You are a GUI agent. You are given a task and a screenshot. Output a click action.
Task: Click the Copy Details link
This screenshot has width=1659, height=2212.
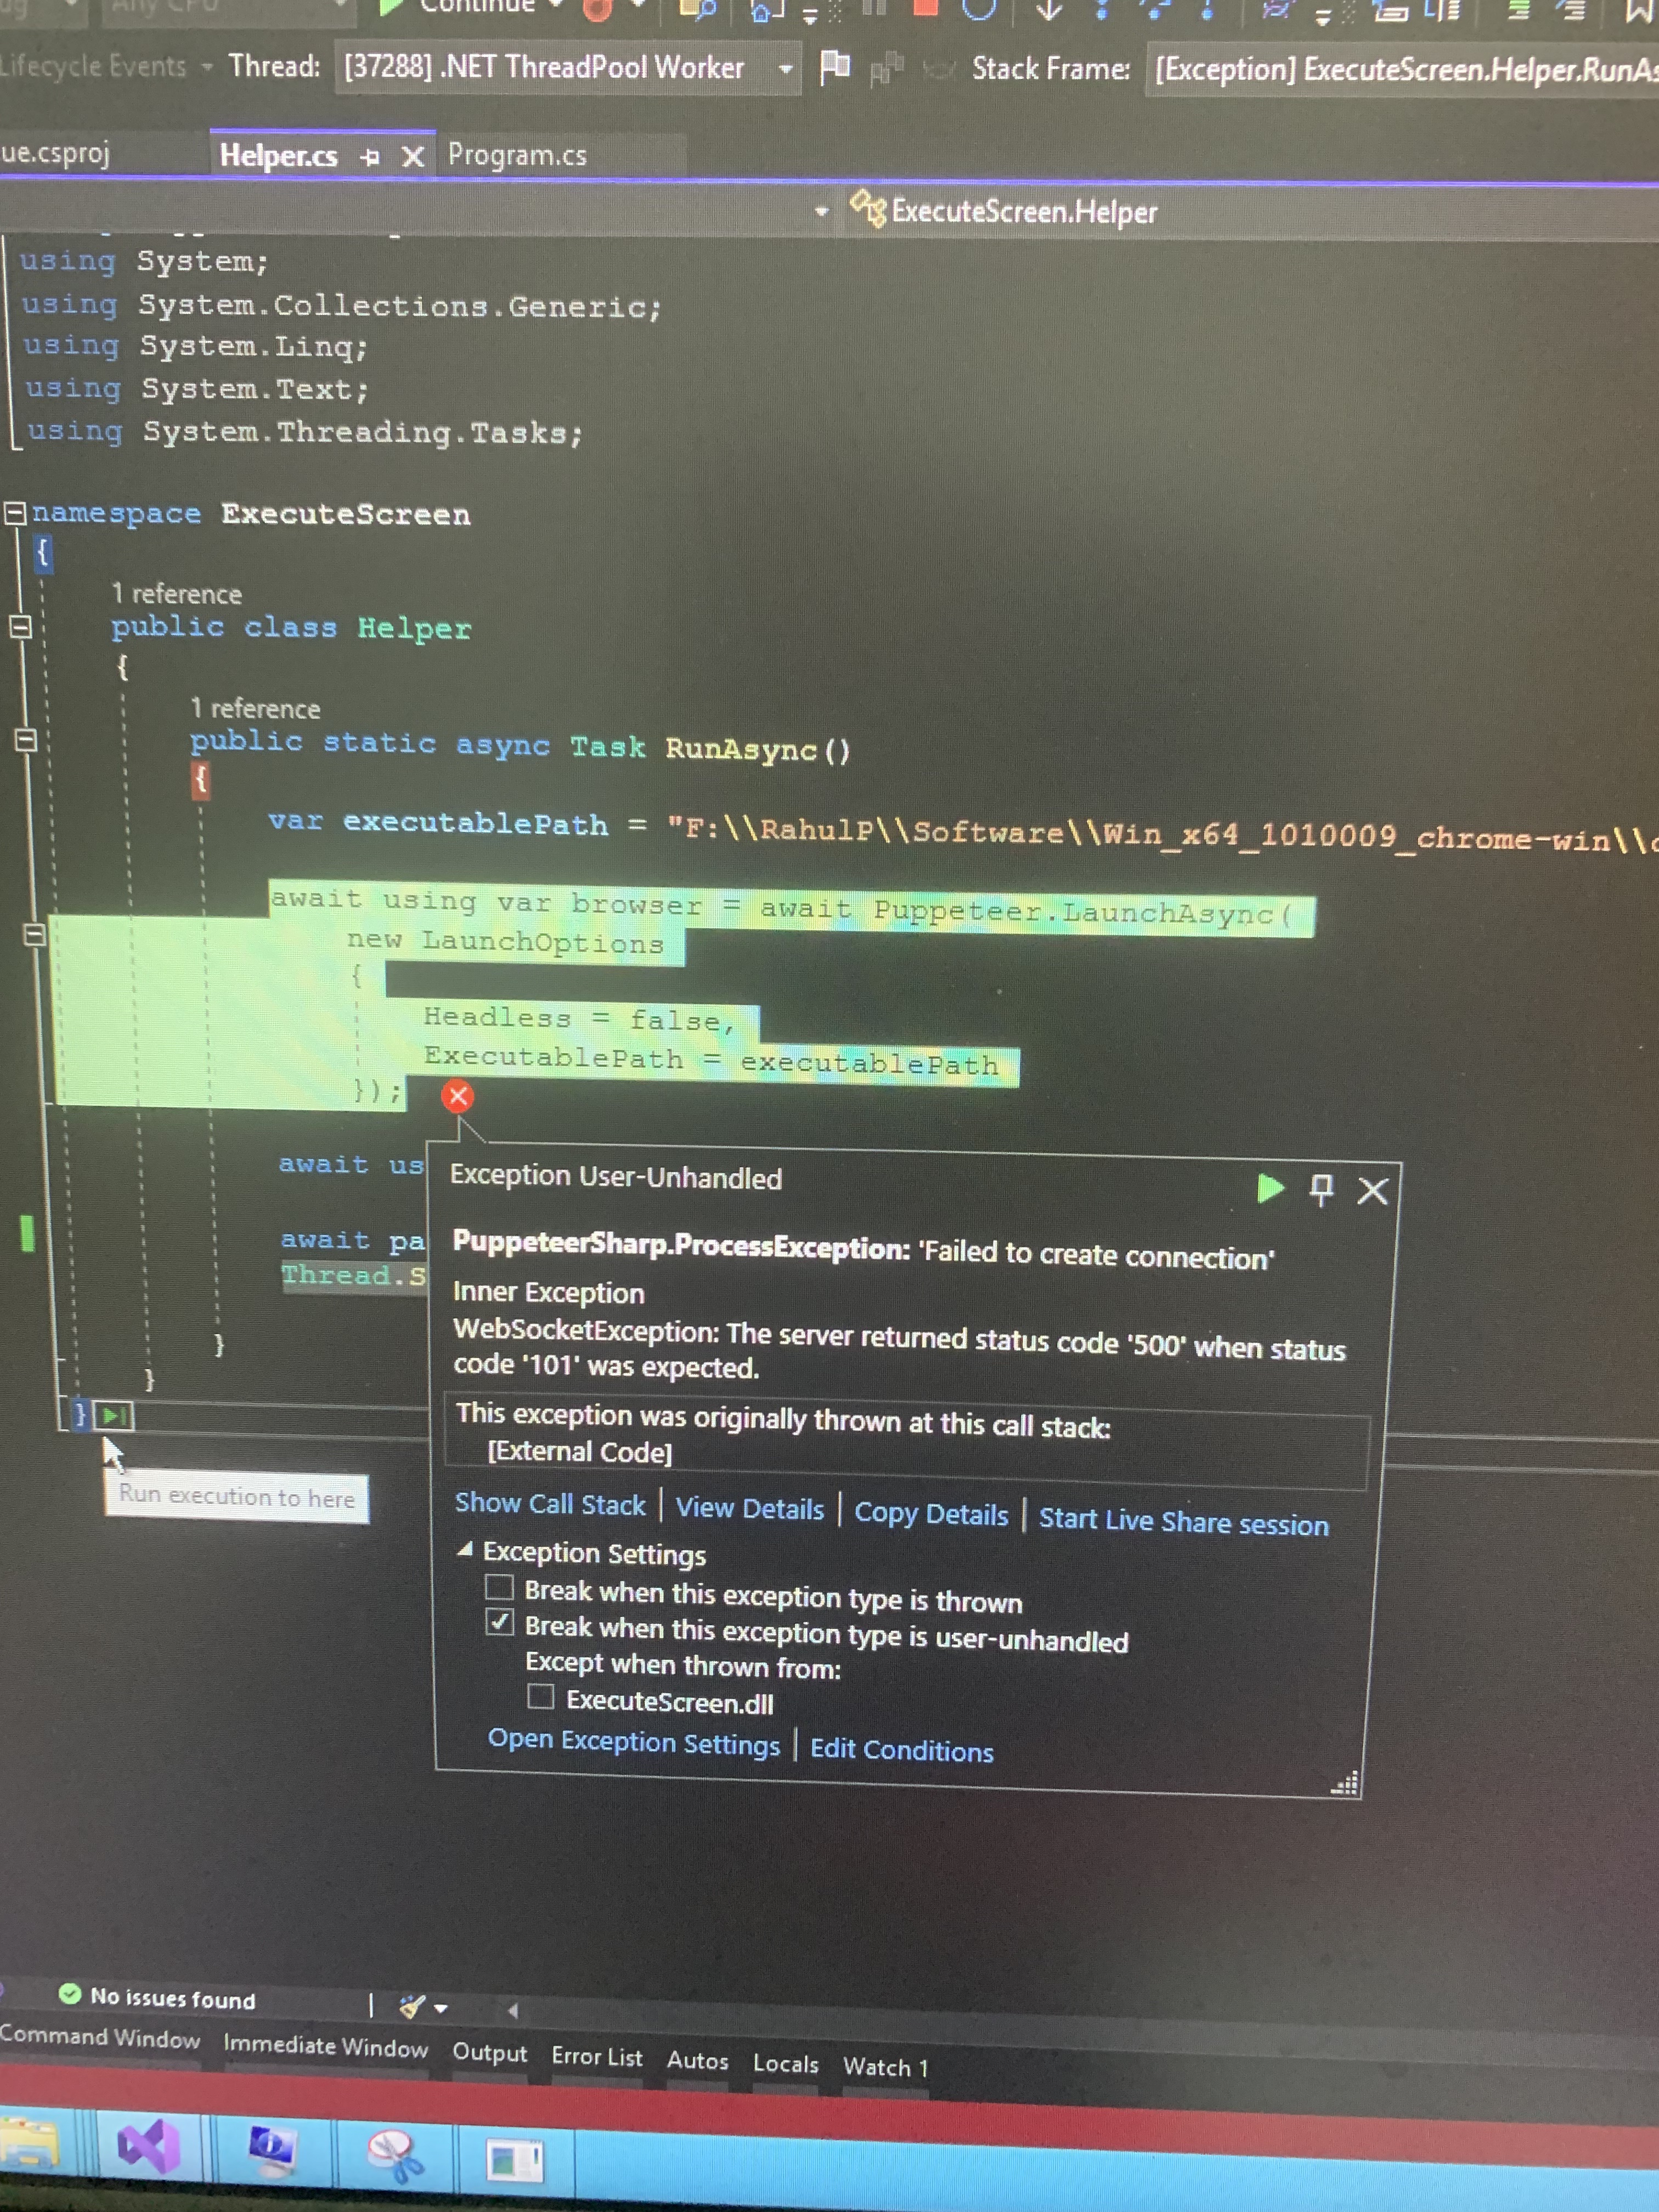931,1514
